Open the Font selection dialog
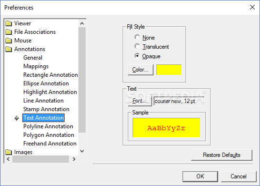 [x=140, y=101]
